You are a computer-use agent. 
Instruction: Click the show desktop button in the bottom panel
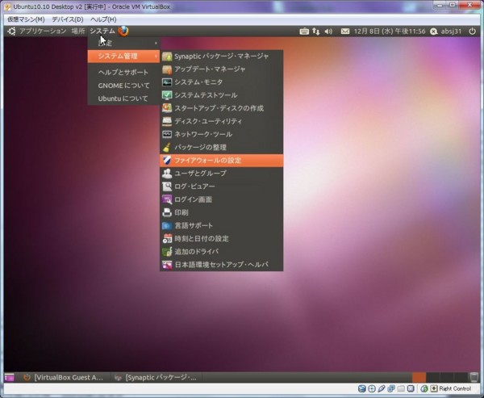9,378
